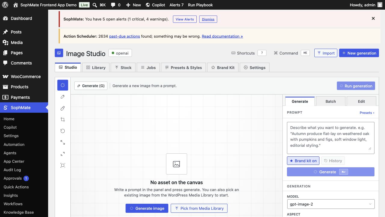Click the admin avatar icon
385x217 pixels.
tap(380, 5)
